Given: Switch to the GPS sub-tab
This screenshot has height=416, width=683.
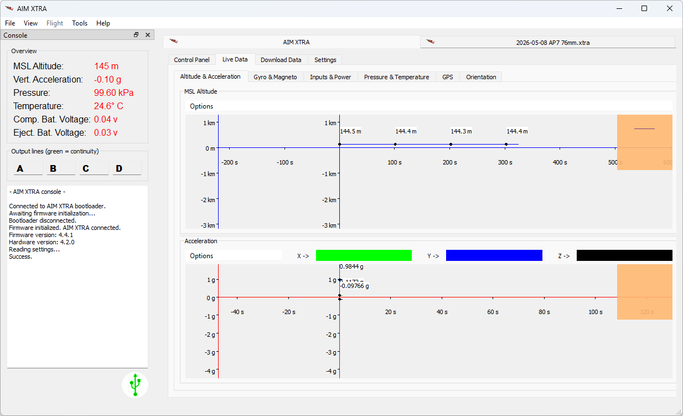Looking at the screenshot, I should coord(447,77).
